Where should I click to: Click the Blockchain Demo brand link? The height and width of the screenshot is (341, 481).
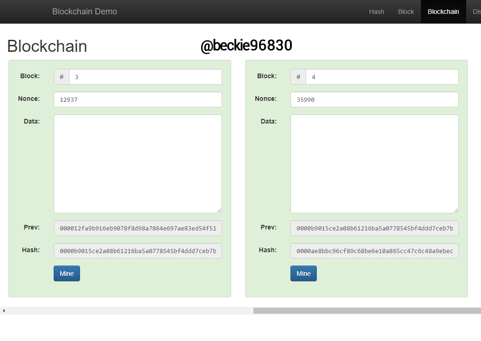coord(84,12)
